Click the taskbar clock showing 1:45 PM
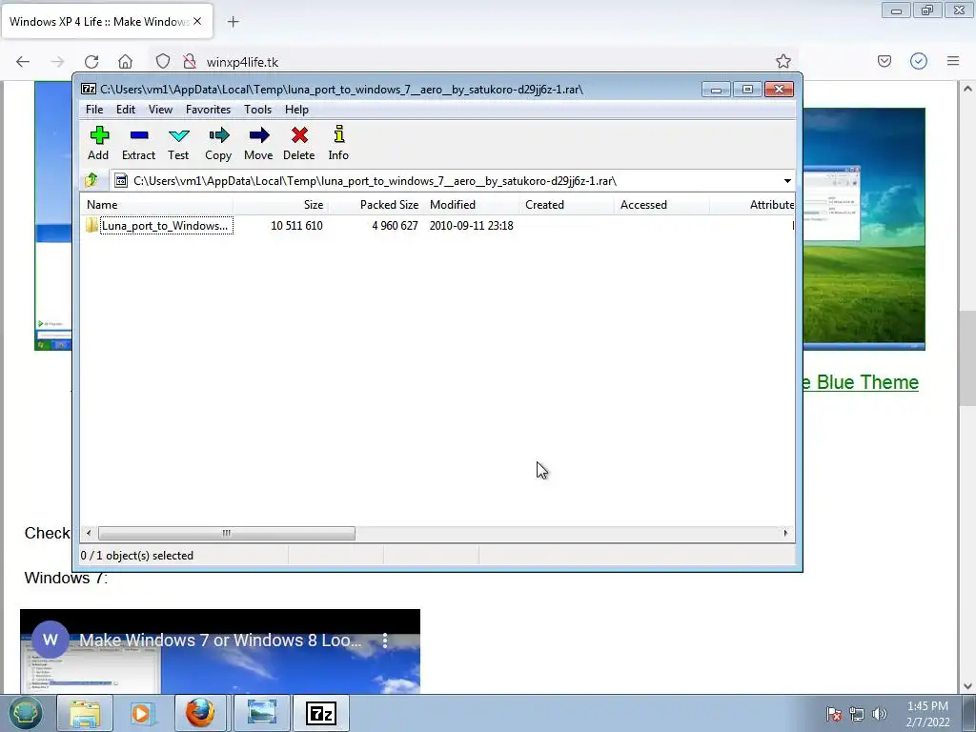Viewport: 976px width, 732px height. pos(927,714)
